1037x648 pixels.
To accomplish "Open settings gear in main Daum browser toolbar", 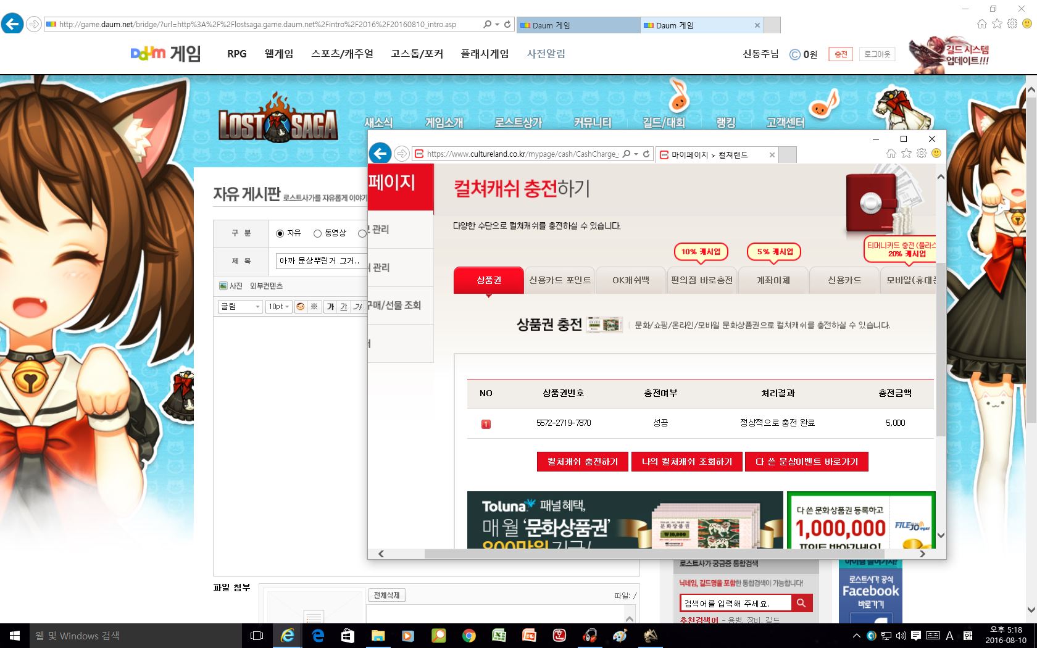I will pos(1012,23).
